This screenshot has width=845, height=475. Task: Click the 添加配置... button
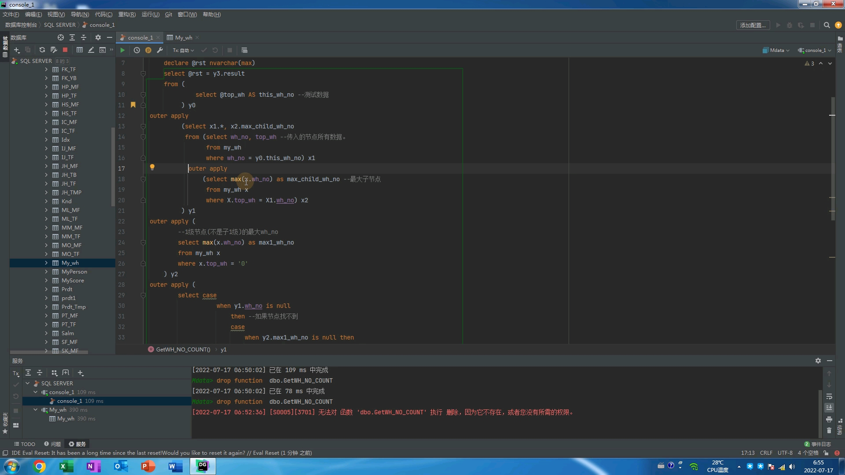click(x=753, y=25)
